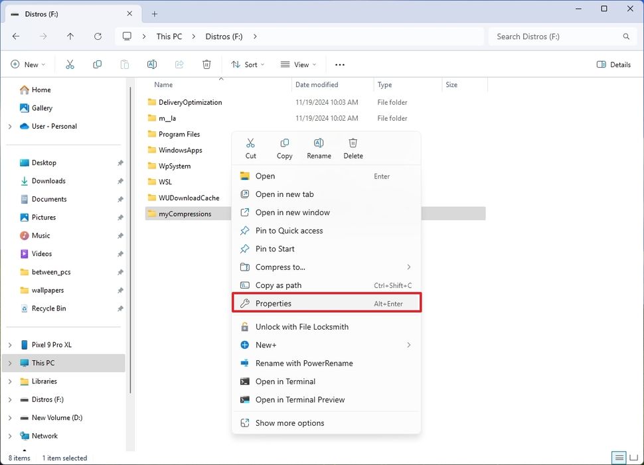The image size is (644, 465).
Task: Click Show more options
Action: [x=289, y=423]
